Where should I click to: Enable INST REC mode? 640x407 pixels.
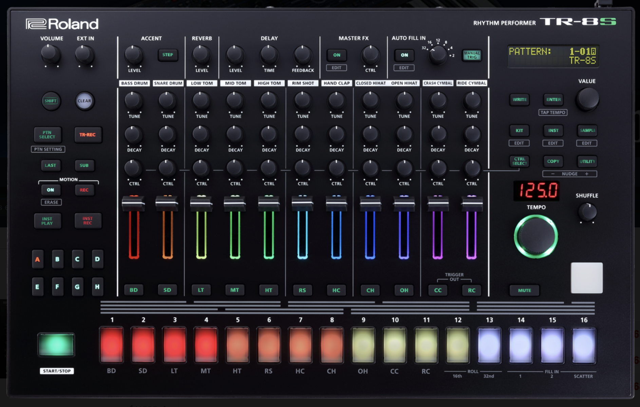click(x=88, y=221)
